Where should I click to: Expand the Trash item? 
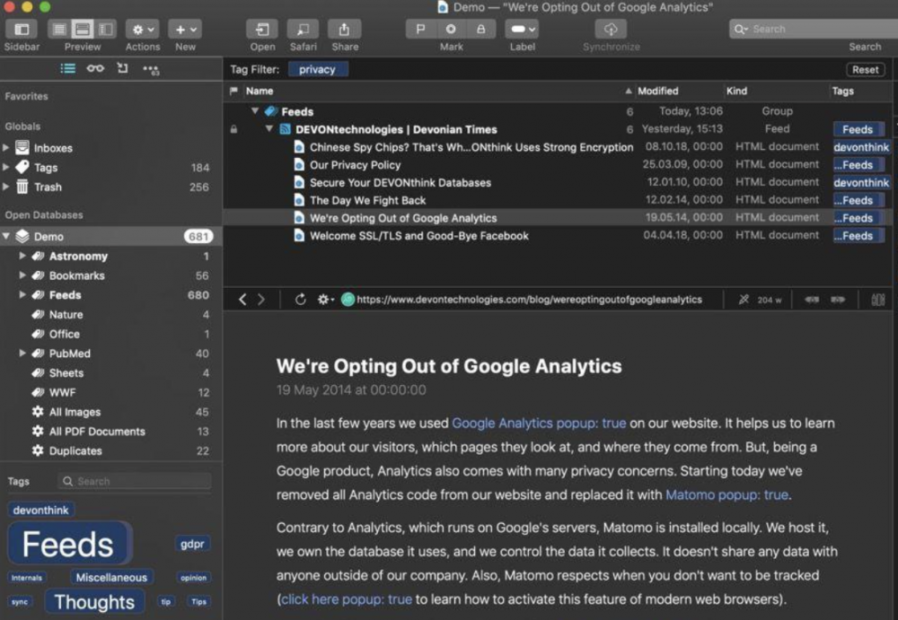click(x=5, y=187)
